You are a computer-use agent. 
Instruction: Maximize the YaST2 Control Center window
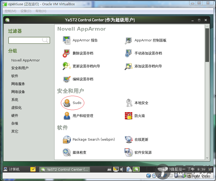click(199, 20)
